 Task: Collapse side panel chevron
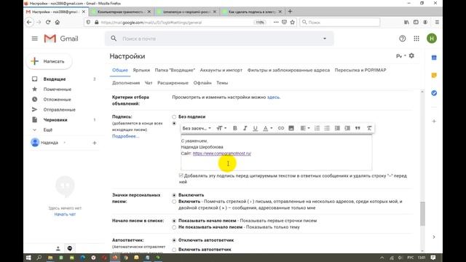434,237
